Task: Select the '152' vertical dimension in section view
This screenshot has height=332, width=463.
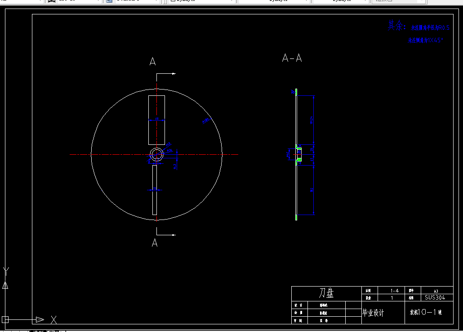Action: [x=313, y=190]
